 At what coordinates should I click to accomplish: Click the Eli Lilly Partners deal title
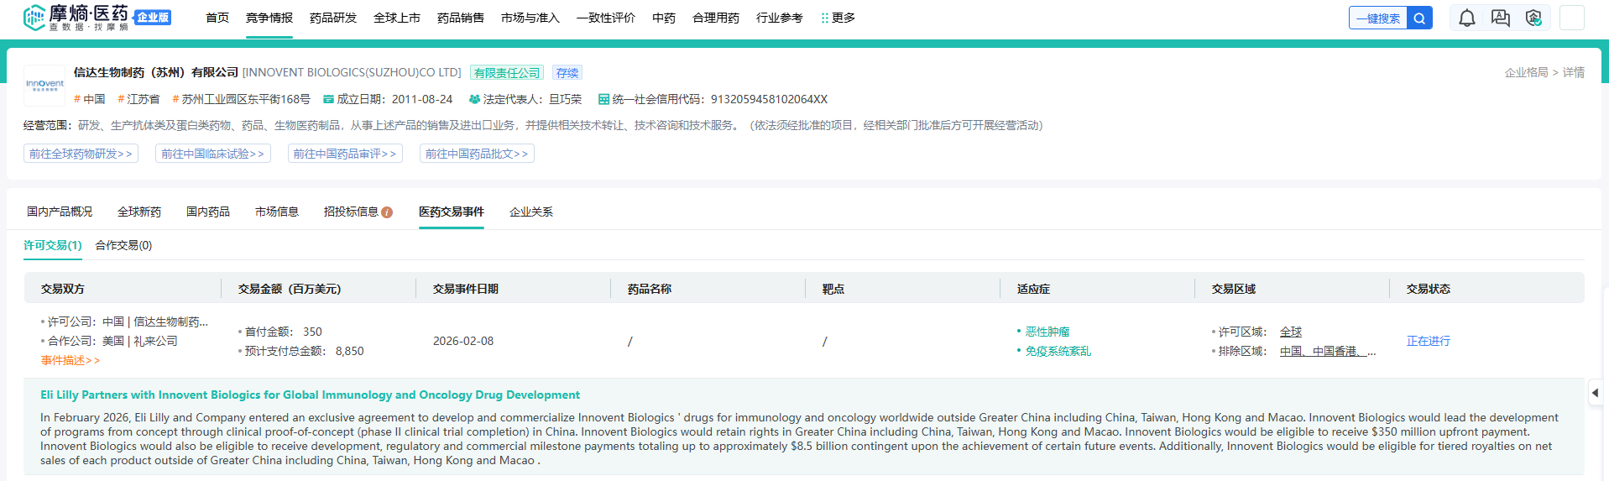pyautogui.click(x=311, y=395)
